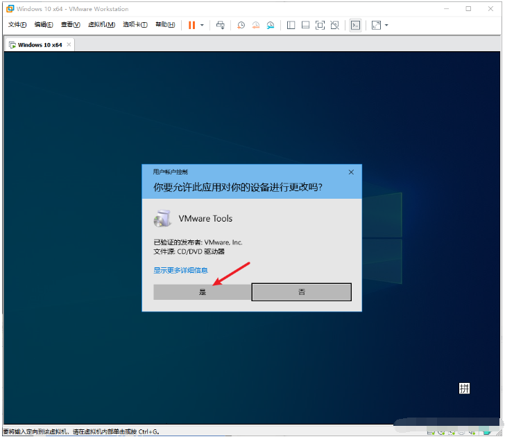Toggle the thumbnail bar view
This screenshot has height=439, width=505.
pos(305,25)
